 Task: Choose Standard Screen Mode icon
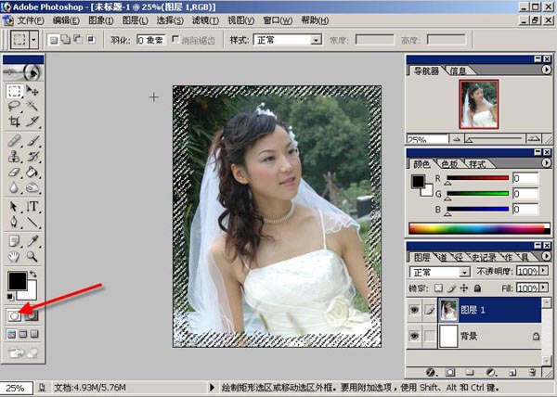(11, 334)
